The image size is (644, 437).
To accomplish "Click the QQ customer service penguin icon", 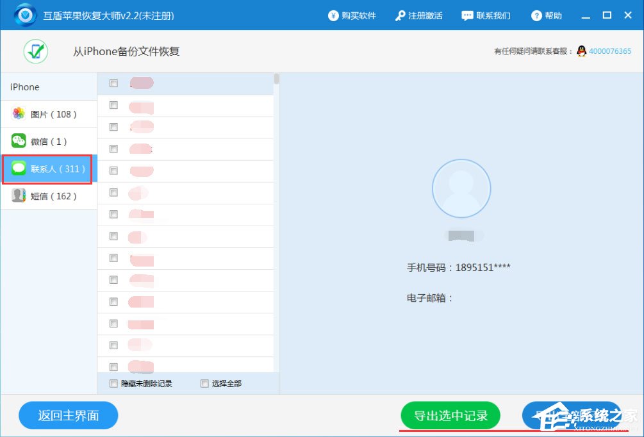I will 581,49.
